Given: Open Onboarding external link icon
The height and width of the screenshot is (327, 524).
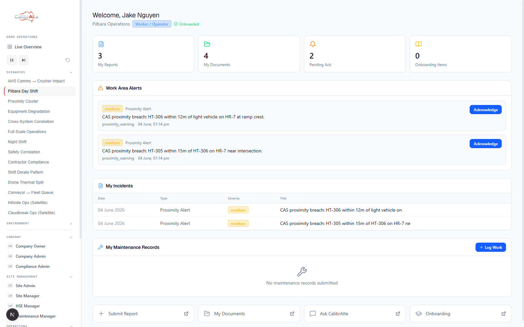Looking at the screenshot, I should tap(504, 314).
